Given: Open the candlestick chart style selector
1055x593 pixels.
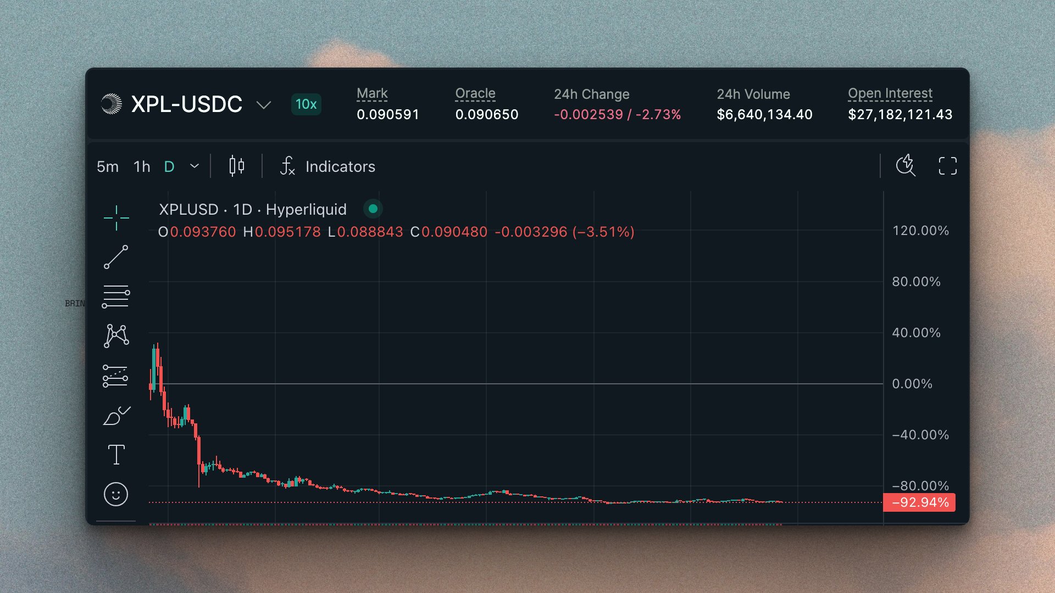Looking at the screenshot, I should click(x=237, y=166).
